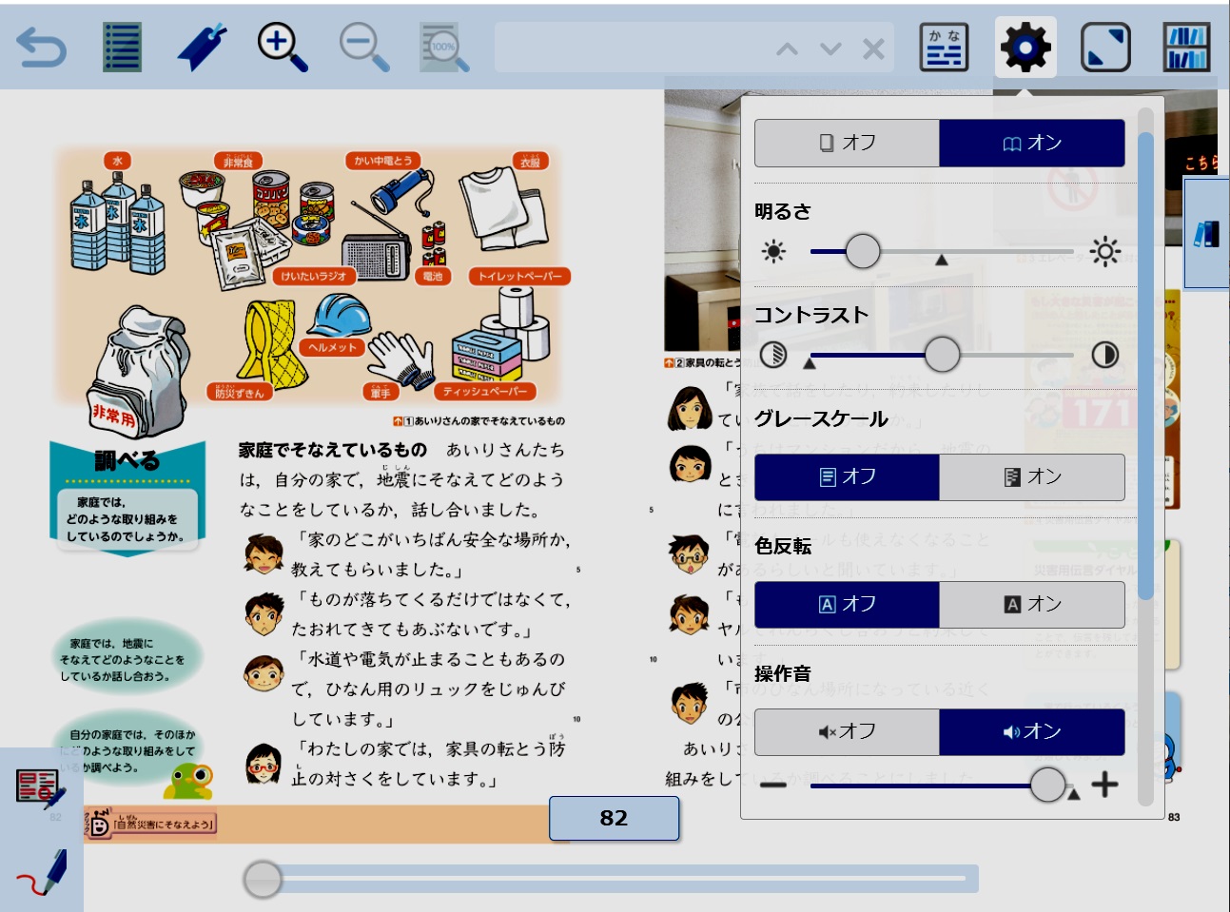
Task: Click the 明るさ label
Action: (783, 211)
